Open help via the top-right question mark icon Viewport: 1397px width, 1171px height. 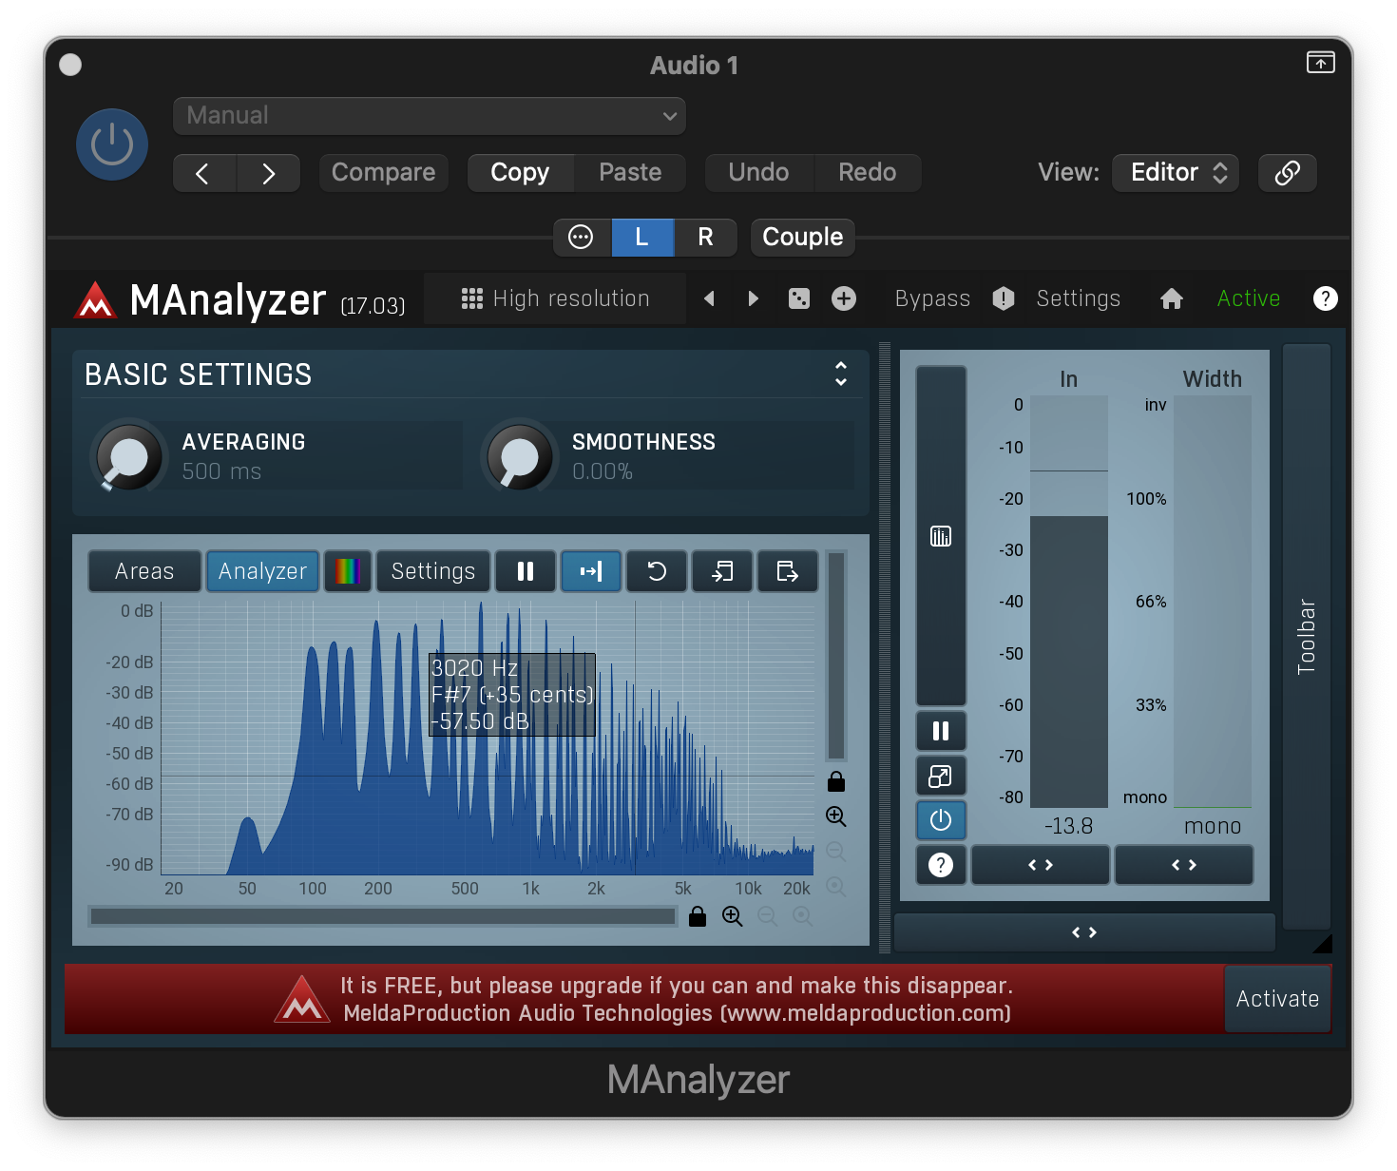coord(1325,298)
